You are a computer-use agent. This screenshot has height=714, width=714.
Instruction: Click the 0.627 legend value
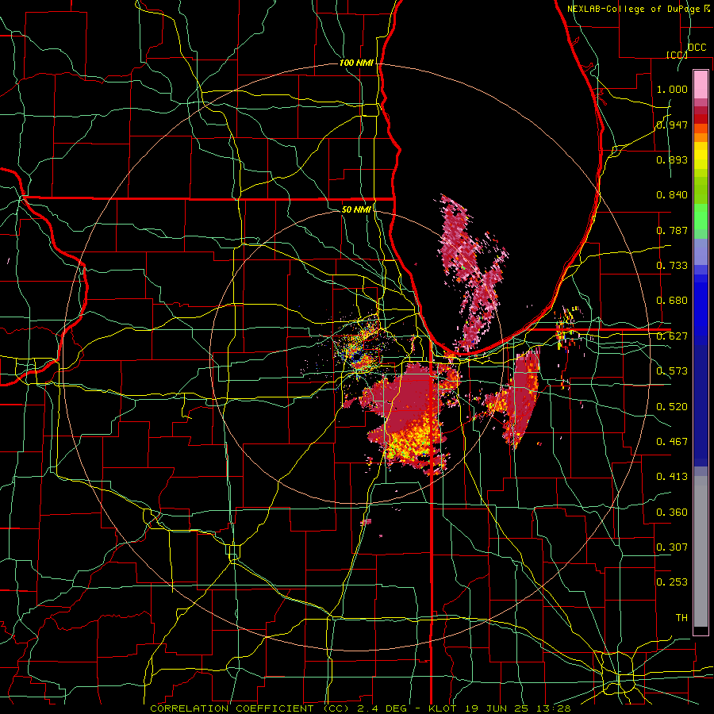coord(672,336)
